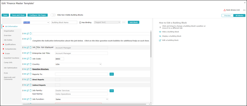Switch to the Job Duties tab
247x106 pixels.
8,40
